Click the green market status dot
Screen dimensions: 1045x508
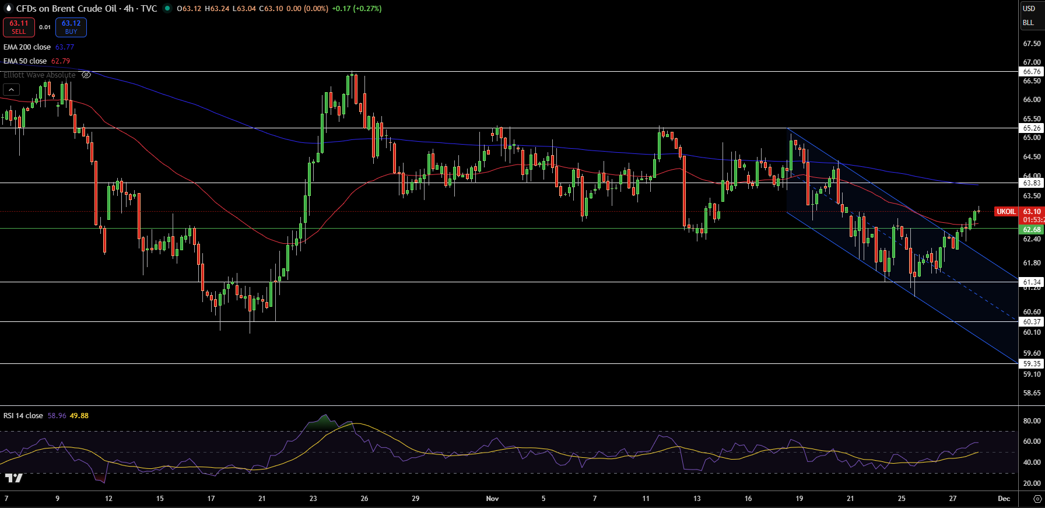(x=167, y=8)
